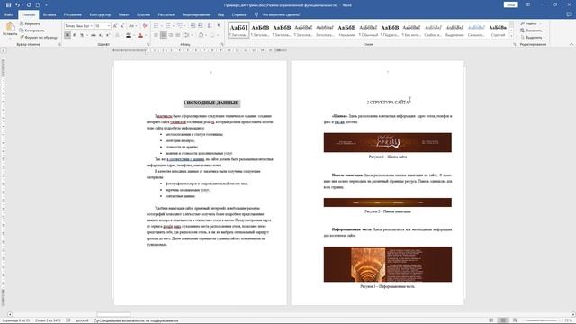Screen dimensions: 576x324
Task: Decrease font size icon
Action: [x=122, y=26]
